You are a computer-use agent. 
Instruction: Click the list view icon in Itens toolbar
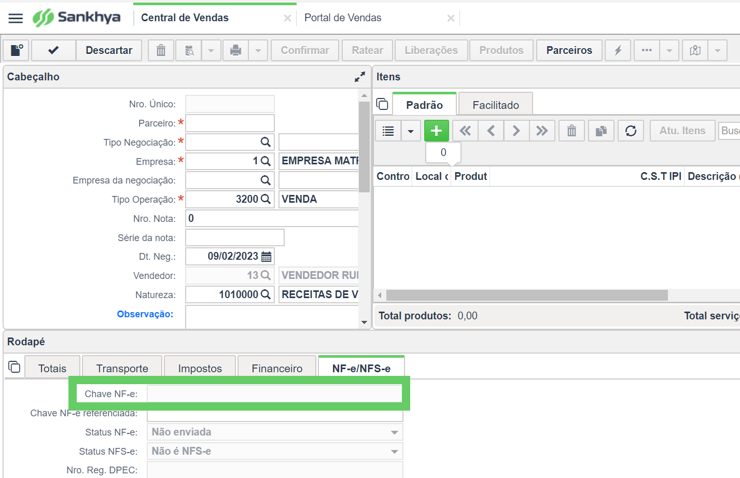(388, 131)
